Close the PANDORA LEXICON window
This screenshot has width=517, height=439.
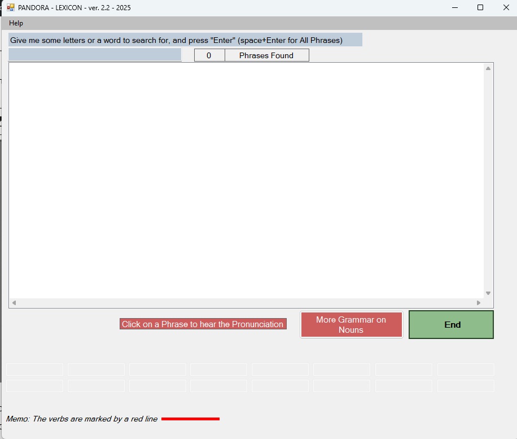pos(506,8)
